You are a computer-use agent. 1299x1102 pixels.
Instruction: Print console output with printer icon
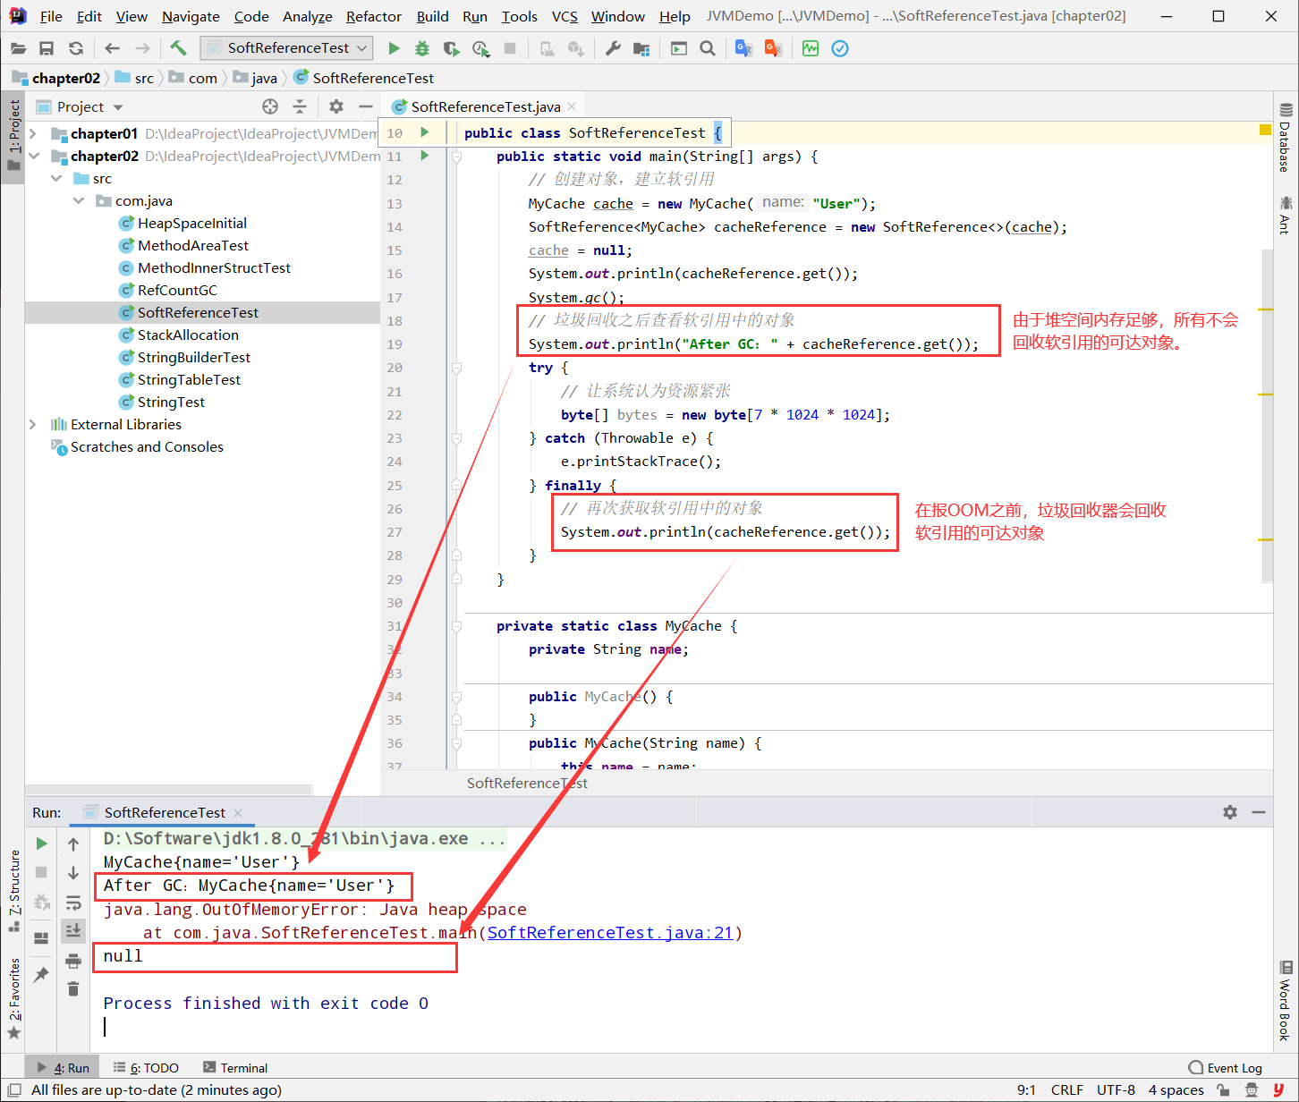[x=73, y=961]
